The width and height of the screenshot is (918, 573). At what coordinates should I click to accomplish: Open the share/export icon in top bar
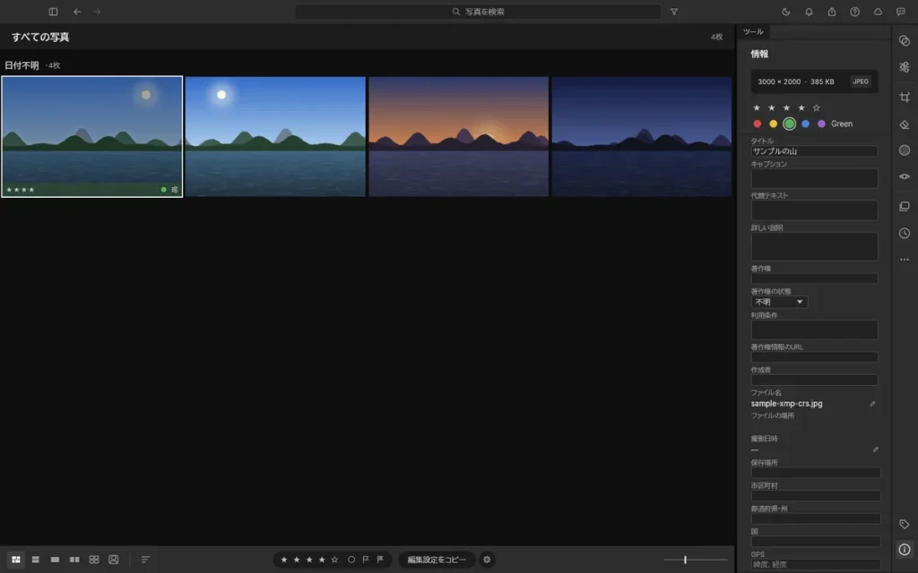click(831, 12)
